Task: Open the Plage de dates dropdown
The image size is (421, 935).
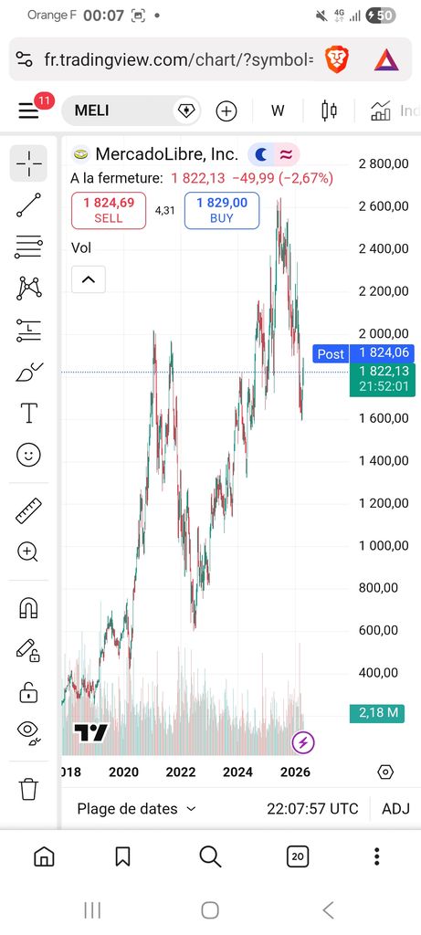Action: (137, 809)
